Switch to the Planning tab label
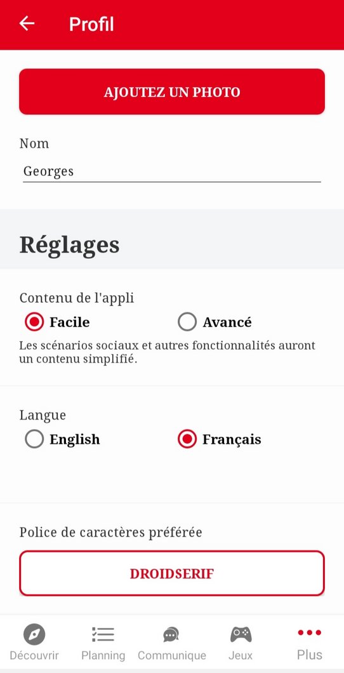344x673 pixels. (103, 655)
